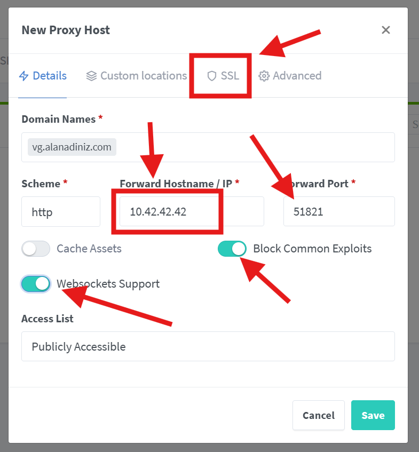Click the lightning bolt icon beside Details
Image resolution: width=419 pixels, height=452 pixels.
pos(23,76)
